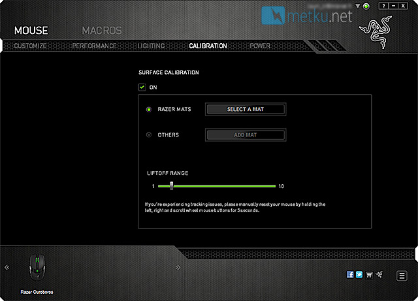The height and width of the screenshot is (301, 418).
Task: Click the green status indicator icon
Action: click(x=366, y=6)
